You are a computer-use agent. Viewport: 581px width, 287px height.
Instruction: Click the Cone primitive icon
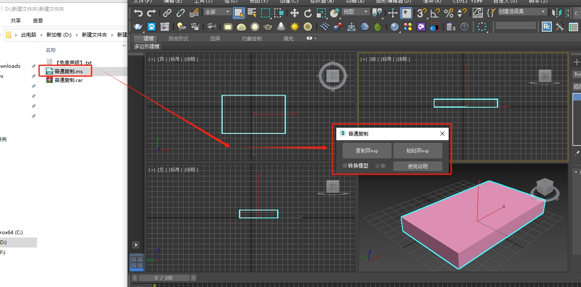point(281,27)
